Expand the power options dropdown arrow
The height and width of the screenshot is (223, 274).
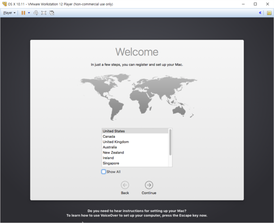29,13
